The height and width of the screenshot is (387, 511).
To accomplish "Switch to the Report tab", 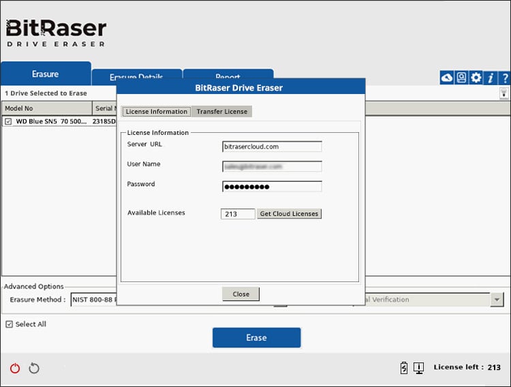I will pos(228,74).
